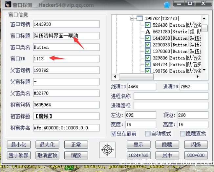Click the 进程ID field showing 7852
The width and height of the screenshot is (214, 172).
point(194,87)
